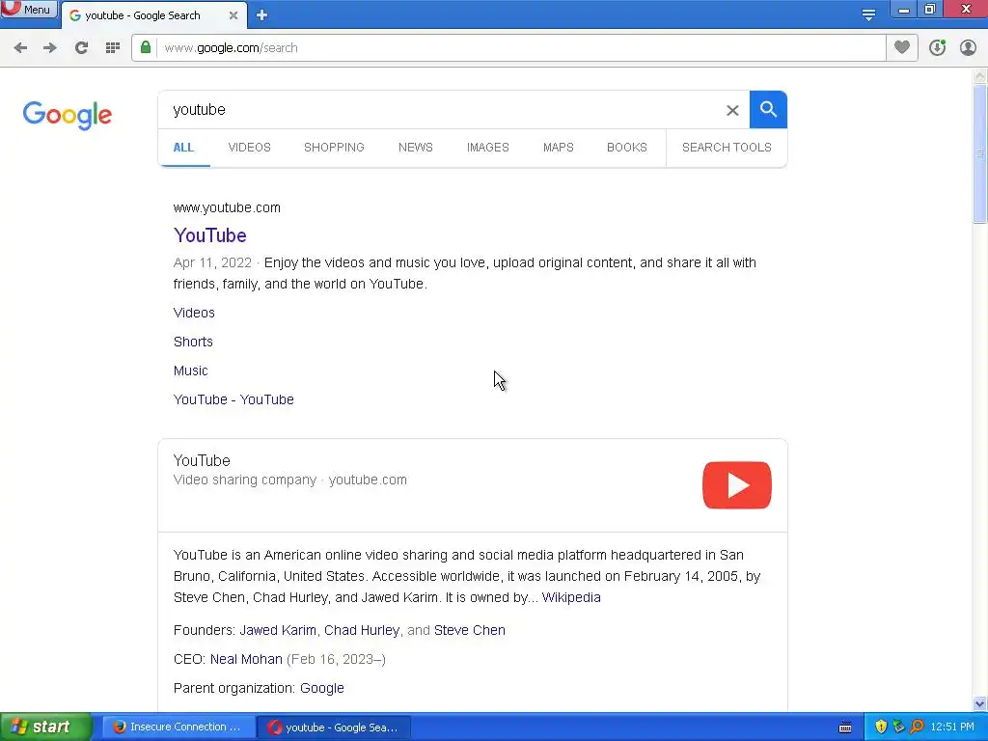Submit search with magnifier button
Image resolution: width=988 pixels, height=741 pixels.
(x=768, y=110)
